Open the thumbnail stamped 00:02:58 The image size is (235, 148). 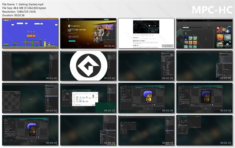click(x=30, y=98)
